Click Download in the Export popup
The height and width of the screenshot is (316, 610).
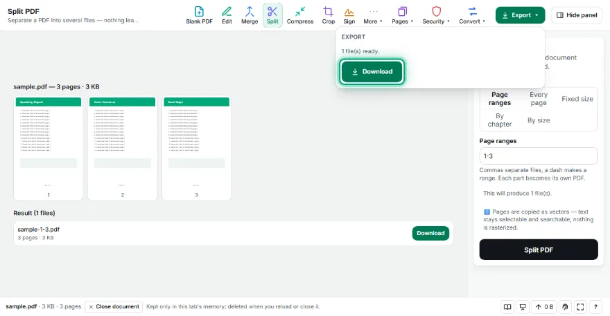coord(372,71)
